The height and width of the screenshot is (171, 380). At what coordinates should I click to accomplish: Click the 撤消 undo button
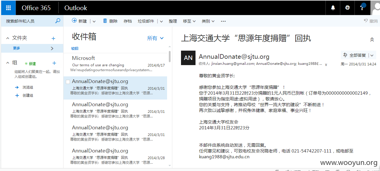tap(371, 21)
